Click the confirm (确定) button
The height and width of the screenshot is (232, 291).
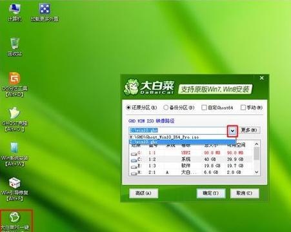point(211,193)
